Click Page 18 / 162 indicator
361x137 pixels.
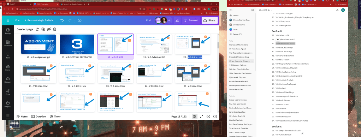(179, 117)
